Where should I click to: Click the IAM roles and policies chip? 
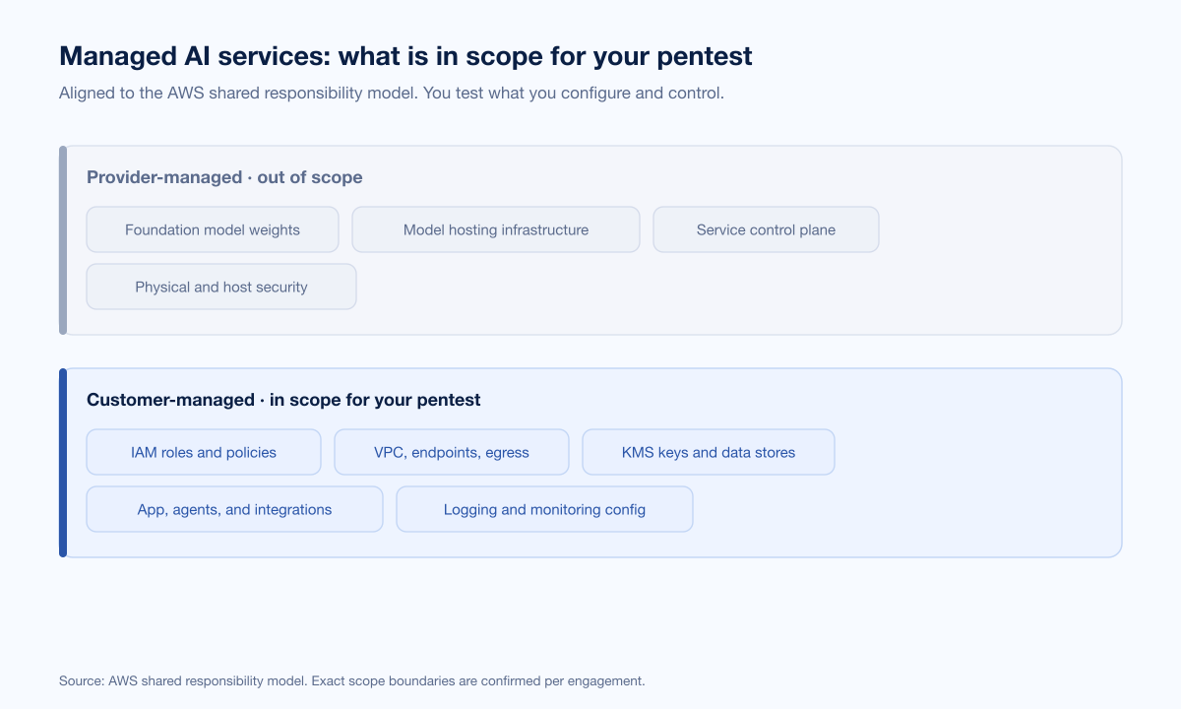[204, 452]
